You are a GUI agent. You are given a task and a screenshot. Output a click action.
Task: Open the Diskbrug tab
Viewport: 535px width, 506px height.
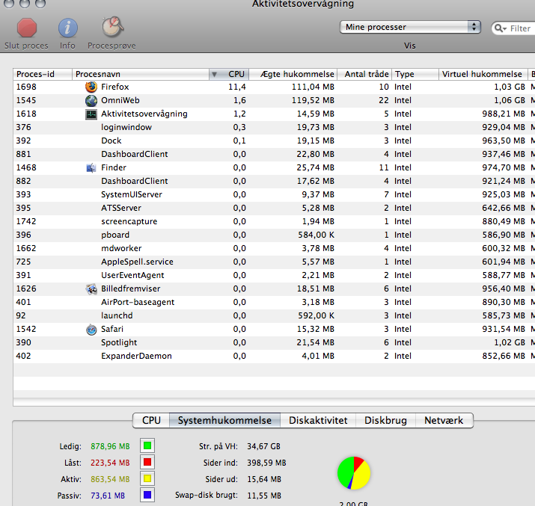[x=385, y=421]
